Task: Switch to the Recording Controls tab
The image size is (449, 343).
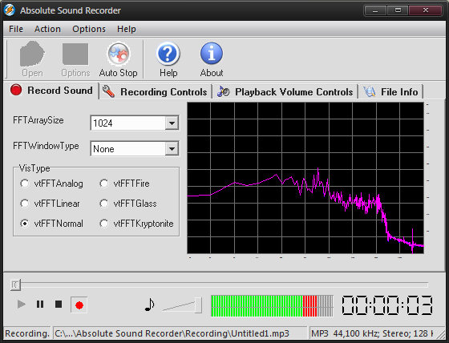Action: tap(156, 92)
